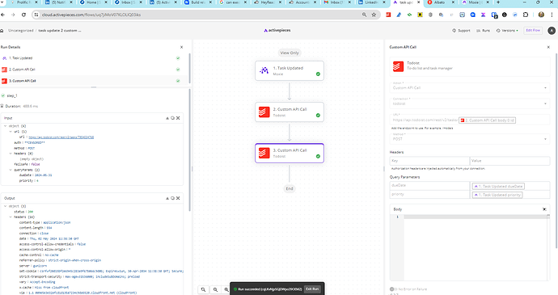Viewport: 558px width, 295px height.
Task: Bookmark this page with the star icon
Action: 374,15
